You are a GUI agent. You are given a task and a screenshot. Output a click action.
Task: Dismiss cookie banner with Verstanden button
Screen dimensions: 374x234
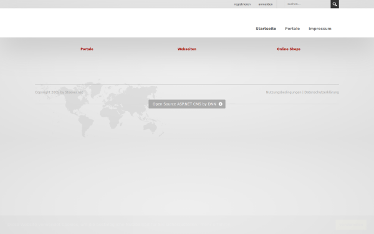(x=350, y=225)
